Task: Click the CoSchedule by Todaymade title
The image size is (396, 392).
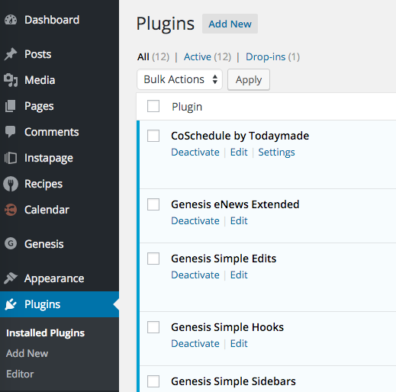Action: pos(240,136)
